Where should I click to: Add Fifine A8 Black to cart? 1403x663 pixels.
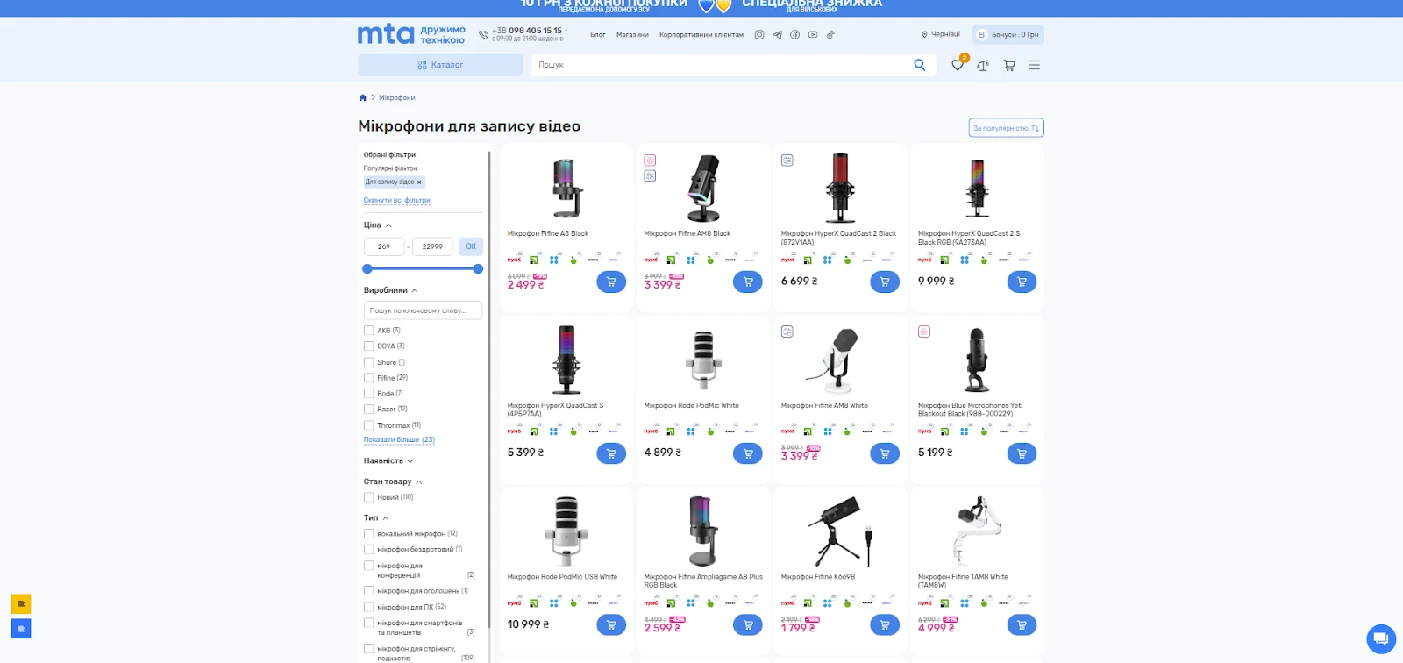click(x=611, y=282)
